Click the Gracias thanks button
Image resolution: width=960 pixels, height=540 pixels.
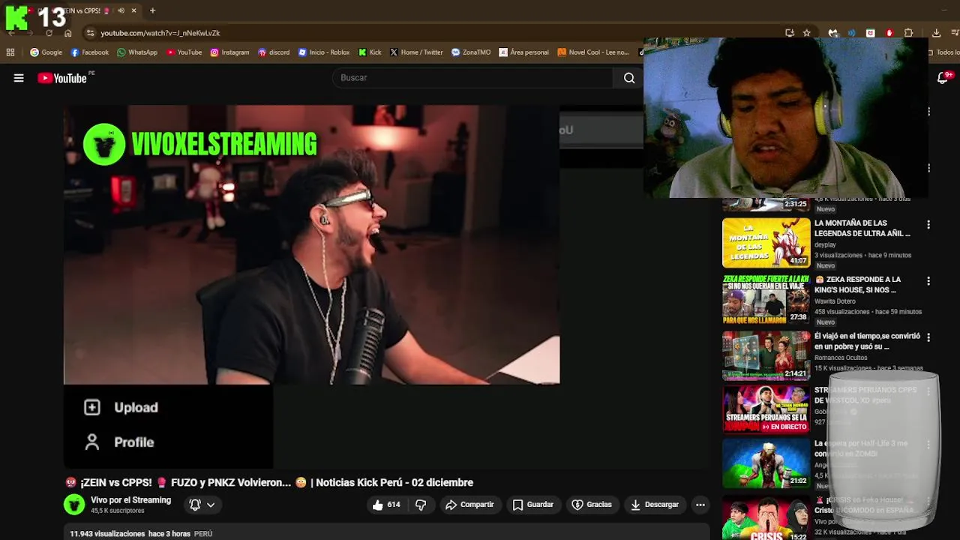click(x=592, y=505)
